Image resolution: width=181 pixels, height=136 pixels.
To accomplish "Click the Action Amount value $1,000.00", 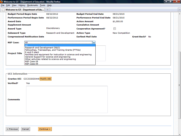I will (x=118, y=22).
